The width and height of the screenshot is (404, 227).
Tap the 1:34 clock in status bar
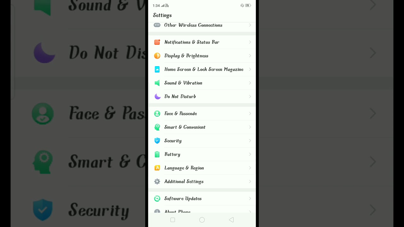156,6
